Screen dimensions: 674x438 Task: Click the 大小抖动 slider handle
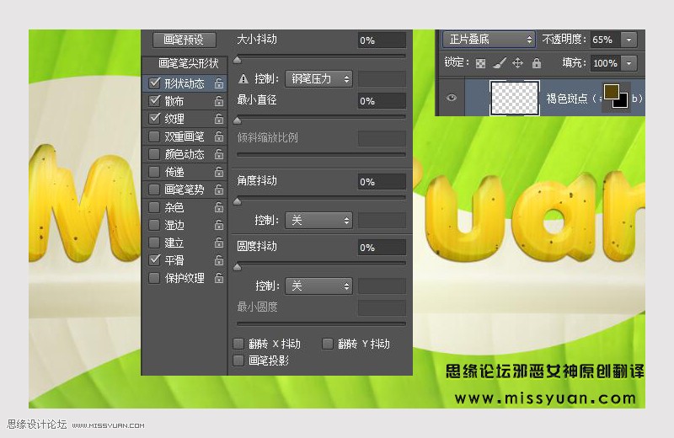point(238,60)
